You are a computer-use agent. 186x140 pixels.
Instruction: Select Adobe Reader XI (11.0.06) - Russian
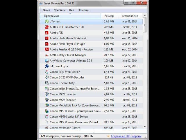coord(71,49)
